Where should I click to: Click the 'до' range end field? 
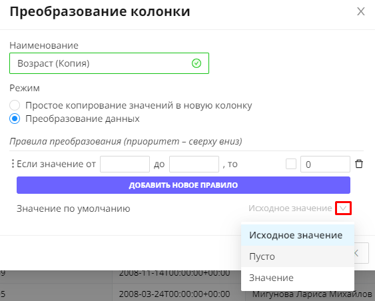[194, 164]
